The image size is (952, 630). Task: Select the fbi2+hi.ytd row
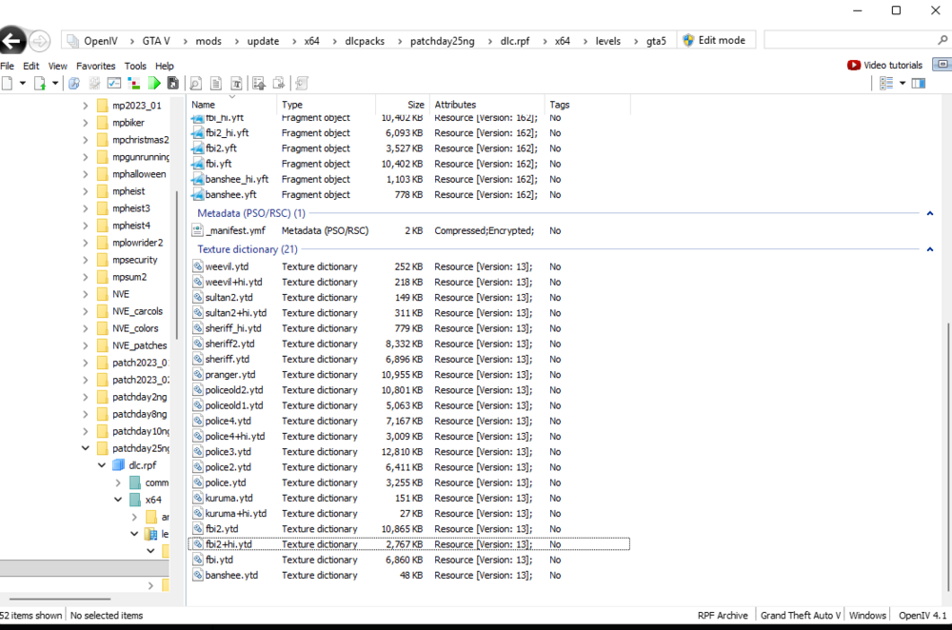409,544
